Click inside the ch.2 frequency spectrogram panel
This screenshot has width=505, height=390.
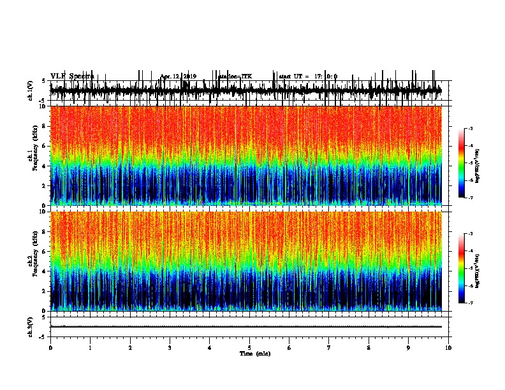click(x=246, y=261)
